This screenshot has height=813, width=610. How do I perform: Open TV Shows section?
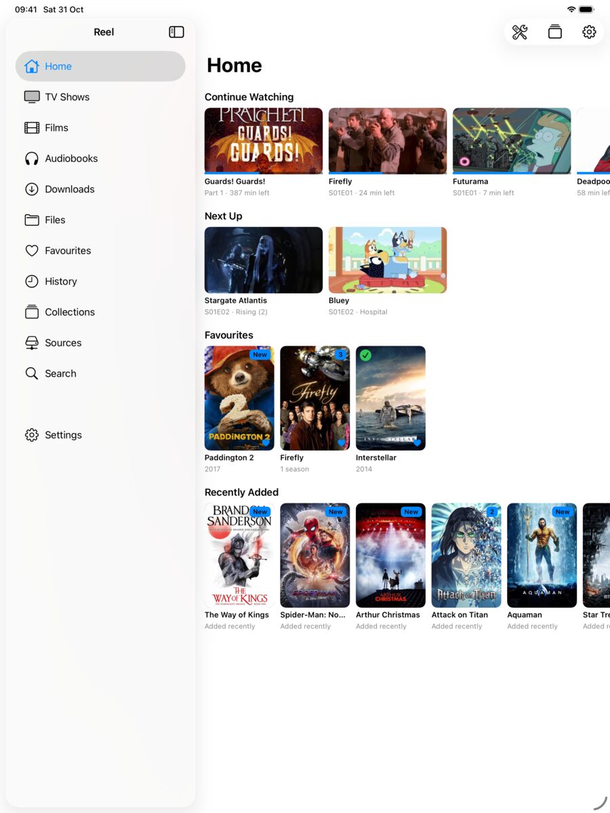click(67, 97)
